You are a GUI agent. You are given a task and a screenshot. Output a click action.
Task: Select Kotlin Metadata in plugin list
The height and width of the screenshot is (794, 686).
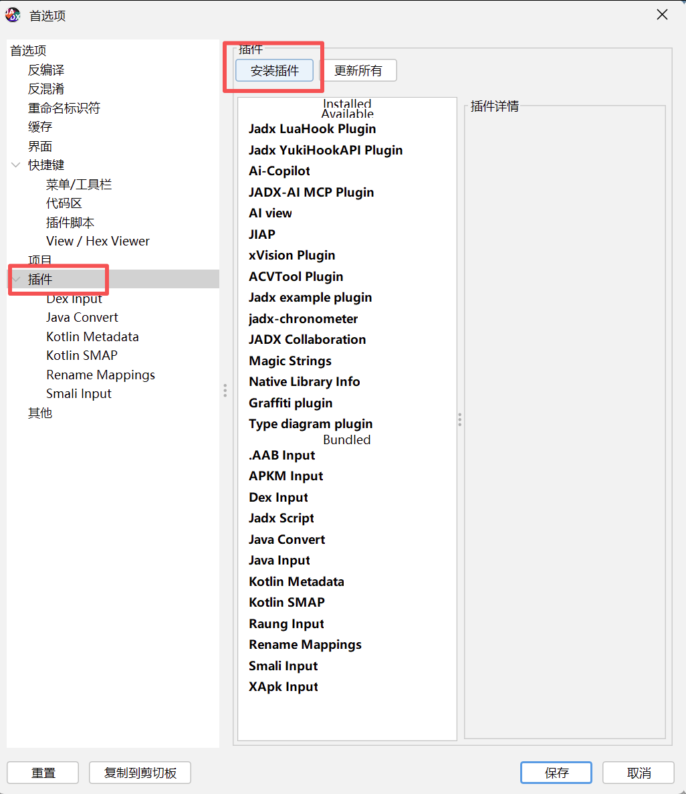pyautogui.click(x=296, y=581)
